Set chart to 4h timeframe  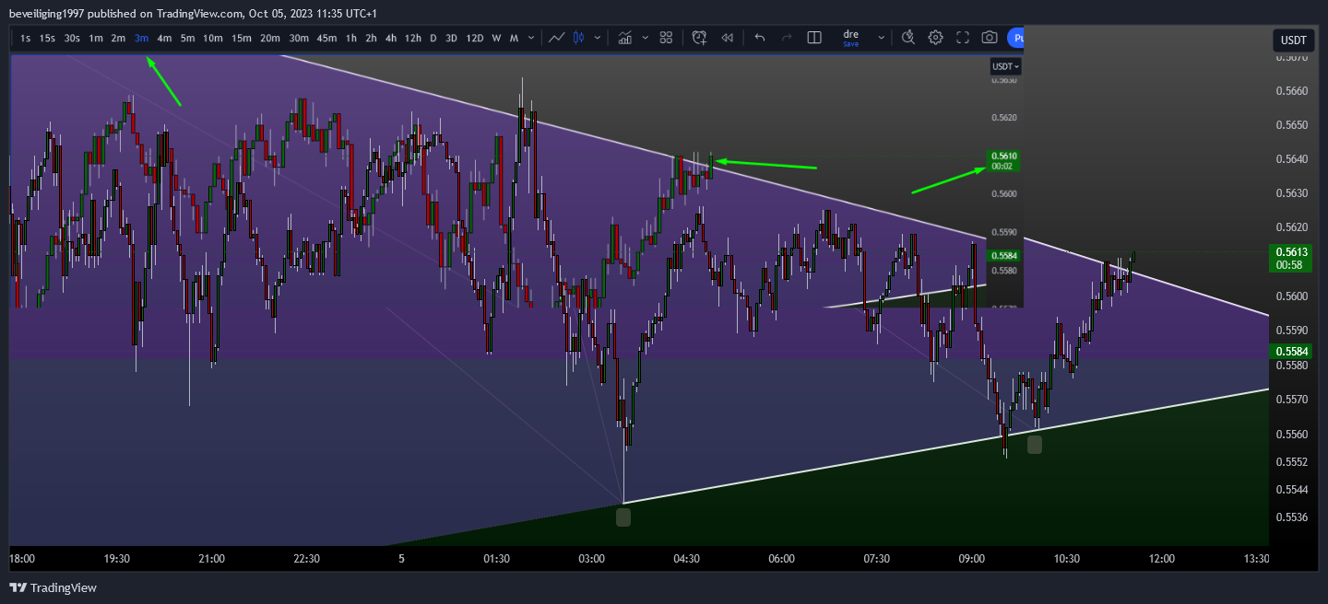391,38
